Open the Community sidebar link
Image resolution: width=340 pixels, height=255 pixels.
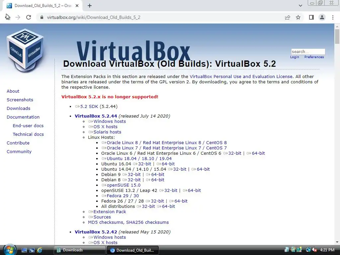pos(19,151)
